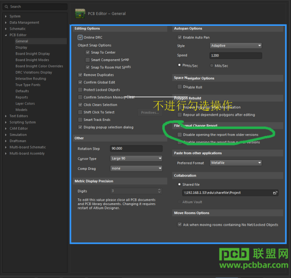Click the search magnifier icon
This screenshot has width=291, height=278.
click(x=6, y=7)
